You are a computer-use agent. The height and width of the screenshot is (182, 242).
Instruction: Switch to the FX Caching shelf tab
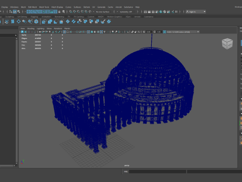point(79,17)
